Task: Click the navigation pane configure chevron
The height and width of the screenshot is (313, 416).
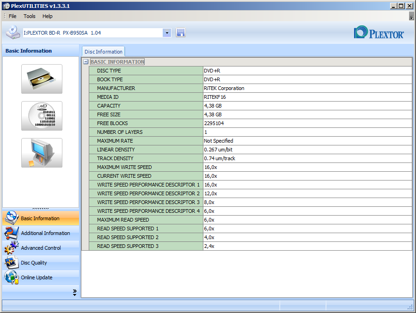Action: (74, 293)
